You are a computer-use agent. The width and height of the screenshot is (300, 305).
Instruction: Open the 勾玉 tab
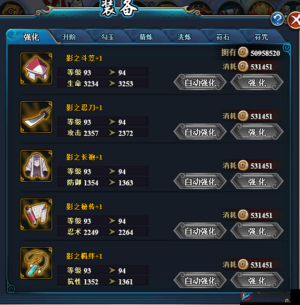(108, 37)
